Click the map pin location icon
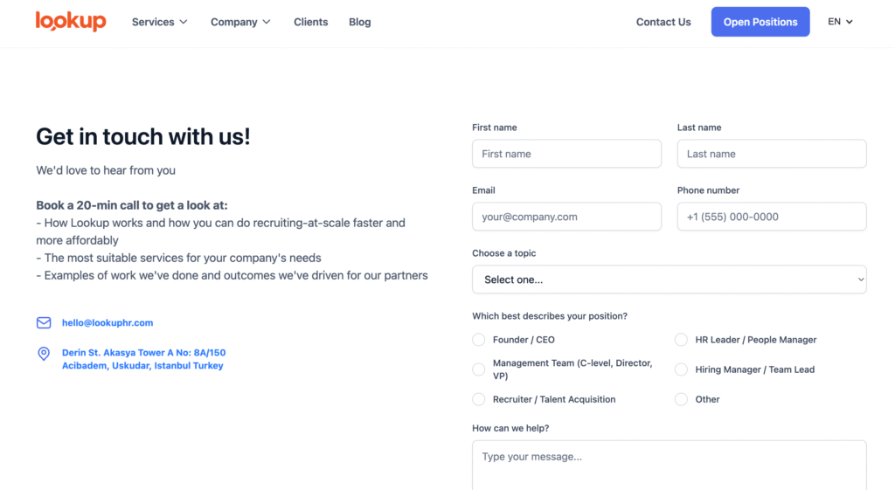Viewport: 895px width, 490px height. [x=44, y=354]
